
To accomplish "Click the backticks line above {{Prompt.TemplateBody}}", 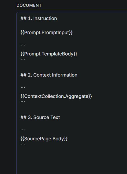I will coord(23,45).
